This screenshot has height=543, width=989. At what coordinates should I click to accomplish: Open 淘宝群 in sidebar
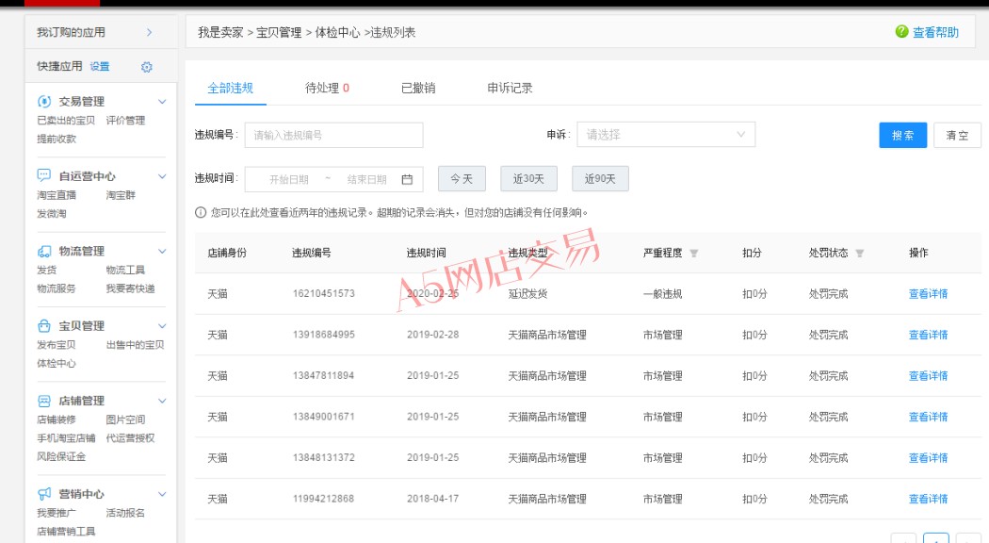pyautogui.click(x=120, y=195)
